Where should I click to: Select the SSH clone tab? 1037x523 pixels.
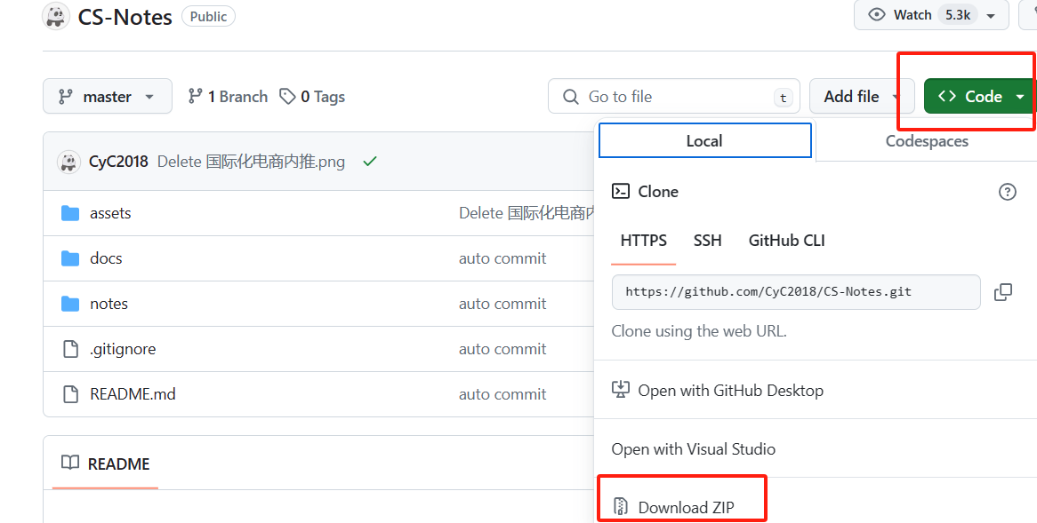pyautogui.click(x=708, y=241)
